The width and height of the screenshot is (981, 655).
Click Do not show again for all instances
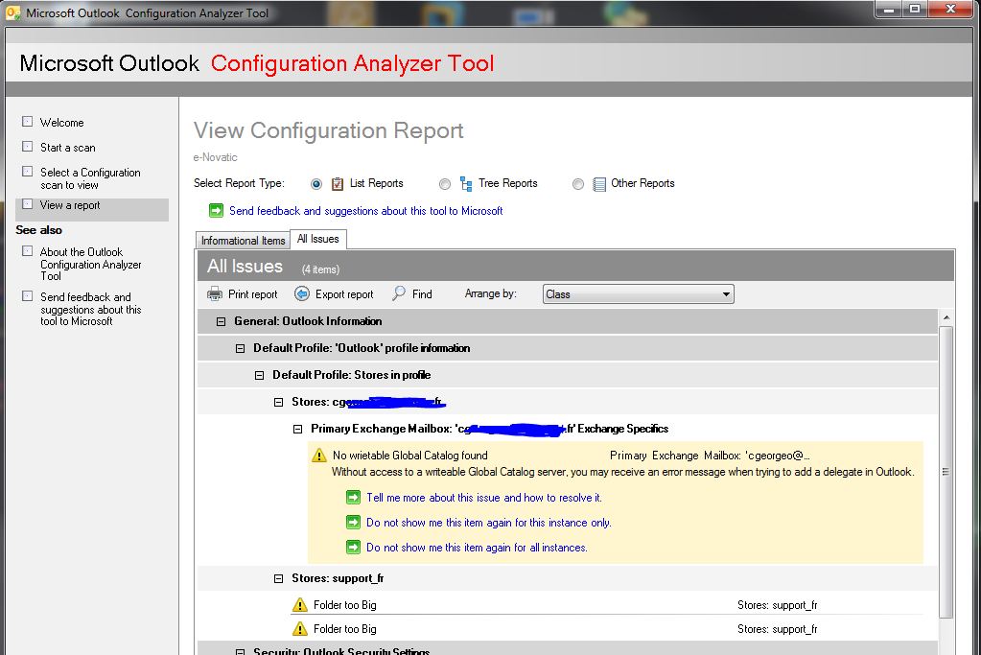477,548
